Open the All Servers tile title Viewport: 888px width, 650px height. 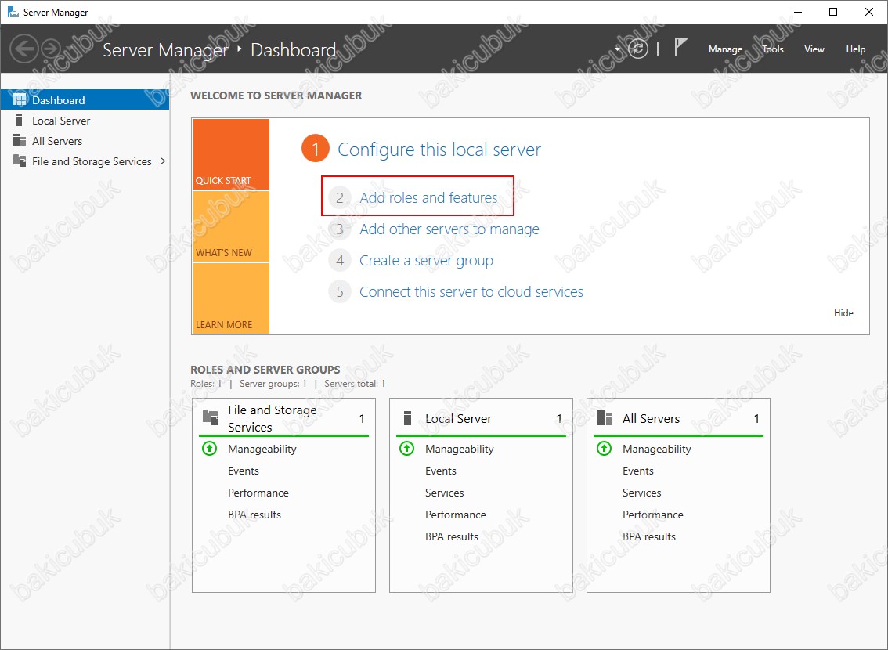tap(651, 418)
